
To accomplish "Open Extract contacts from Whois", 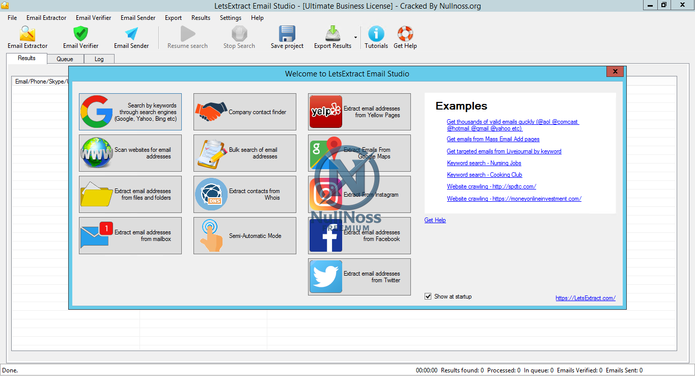I will (x=244, y=194).
